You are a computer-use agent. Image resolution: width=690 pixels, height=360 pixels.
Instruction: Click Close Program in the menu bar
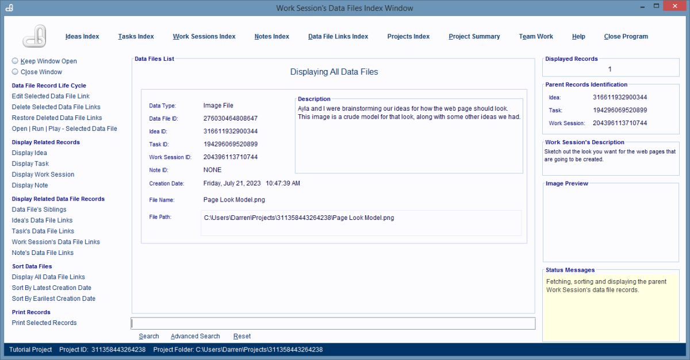coord(626,36)
